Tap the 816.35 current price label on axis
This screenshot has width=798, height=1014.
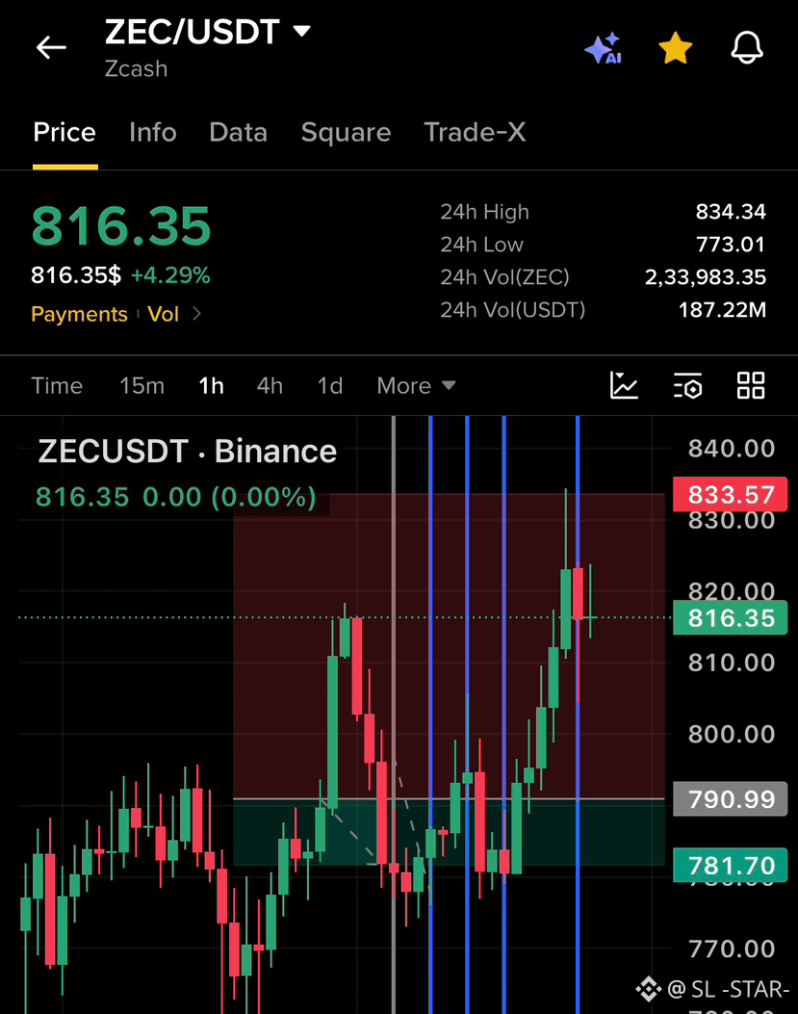tap(730, 617)
